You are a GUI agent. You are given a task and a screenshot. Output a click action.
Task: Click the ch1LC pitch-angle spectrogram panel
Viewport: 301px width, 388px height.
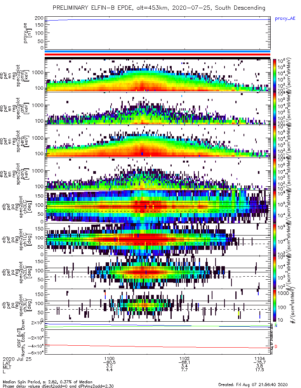pos(158,239)
